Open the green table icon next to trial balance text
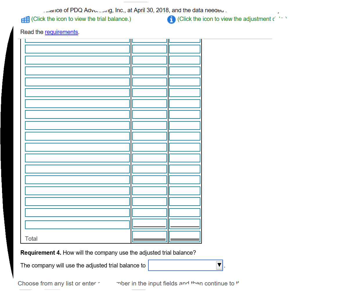The image size is (354, 293). coord(25,19)
